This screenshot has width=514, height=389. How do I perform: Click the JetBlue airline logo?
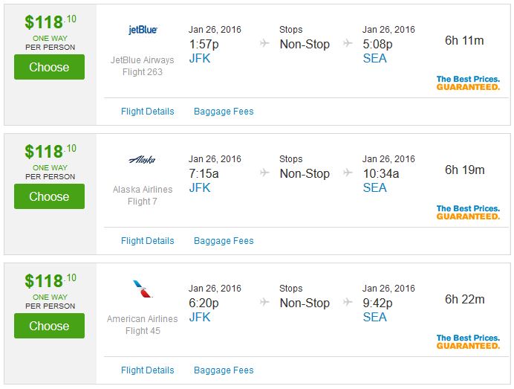click(x=143, y=30)
